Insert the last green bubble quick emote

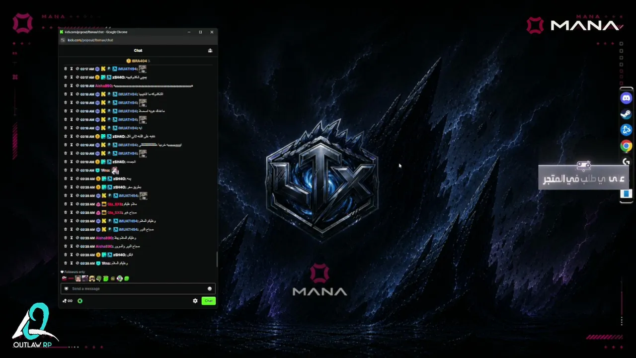coord(127,278)
